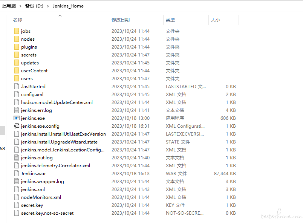Sort by the 修改日期 column header
The height and width of the screenshot is (223, 303).
[121, 20]
